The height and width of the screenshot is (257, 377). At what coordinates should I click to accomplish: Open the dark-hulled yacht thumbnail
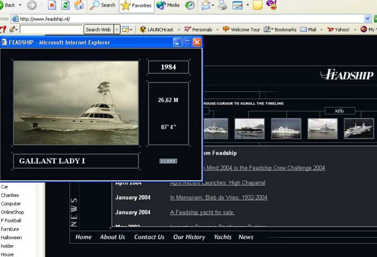[x=249, y=128]
